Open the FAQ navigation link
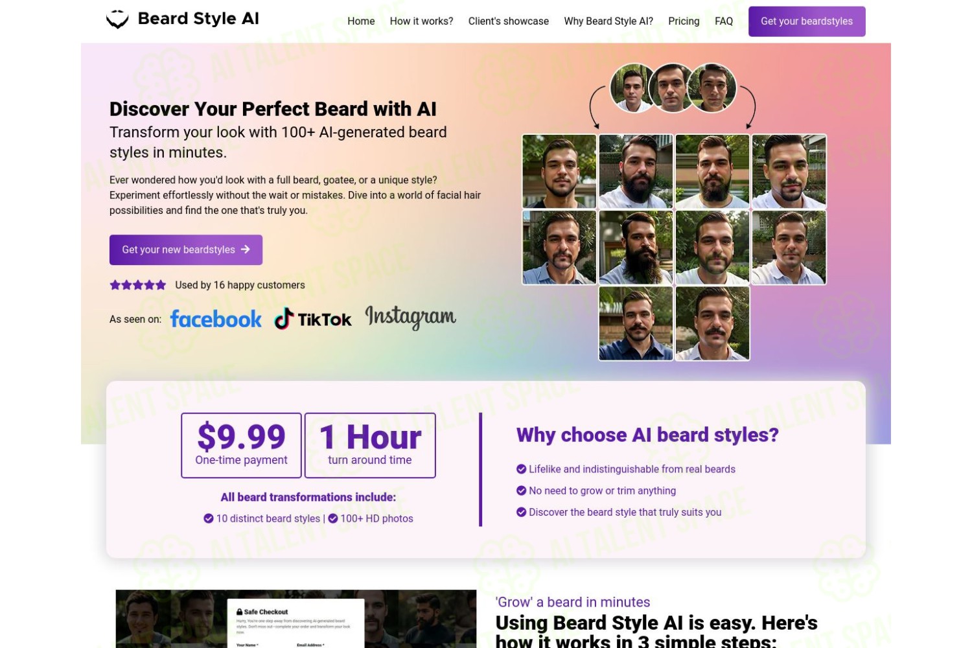The height and width of the screenshot is (648, 972). 724,21
